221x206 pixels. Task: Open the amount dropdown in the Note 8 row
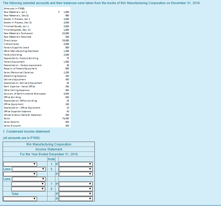pos(76,189)
